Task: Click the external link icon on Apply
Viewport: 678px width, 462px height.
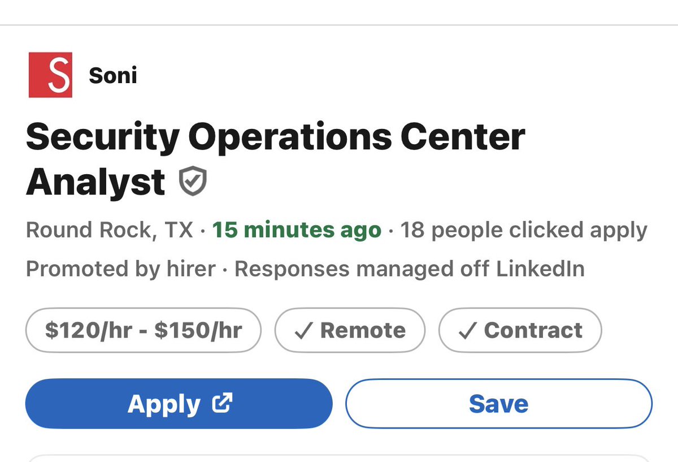Action: pyautogui.click(x=221, y=403)
